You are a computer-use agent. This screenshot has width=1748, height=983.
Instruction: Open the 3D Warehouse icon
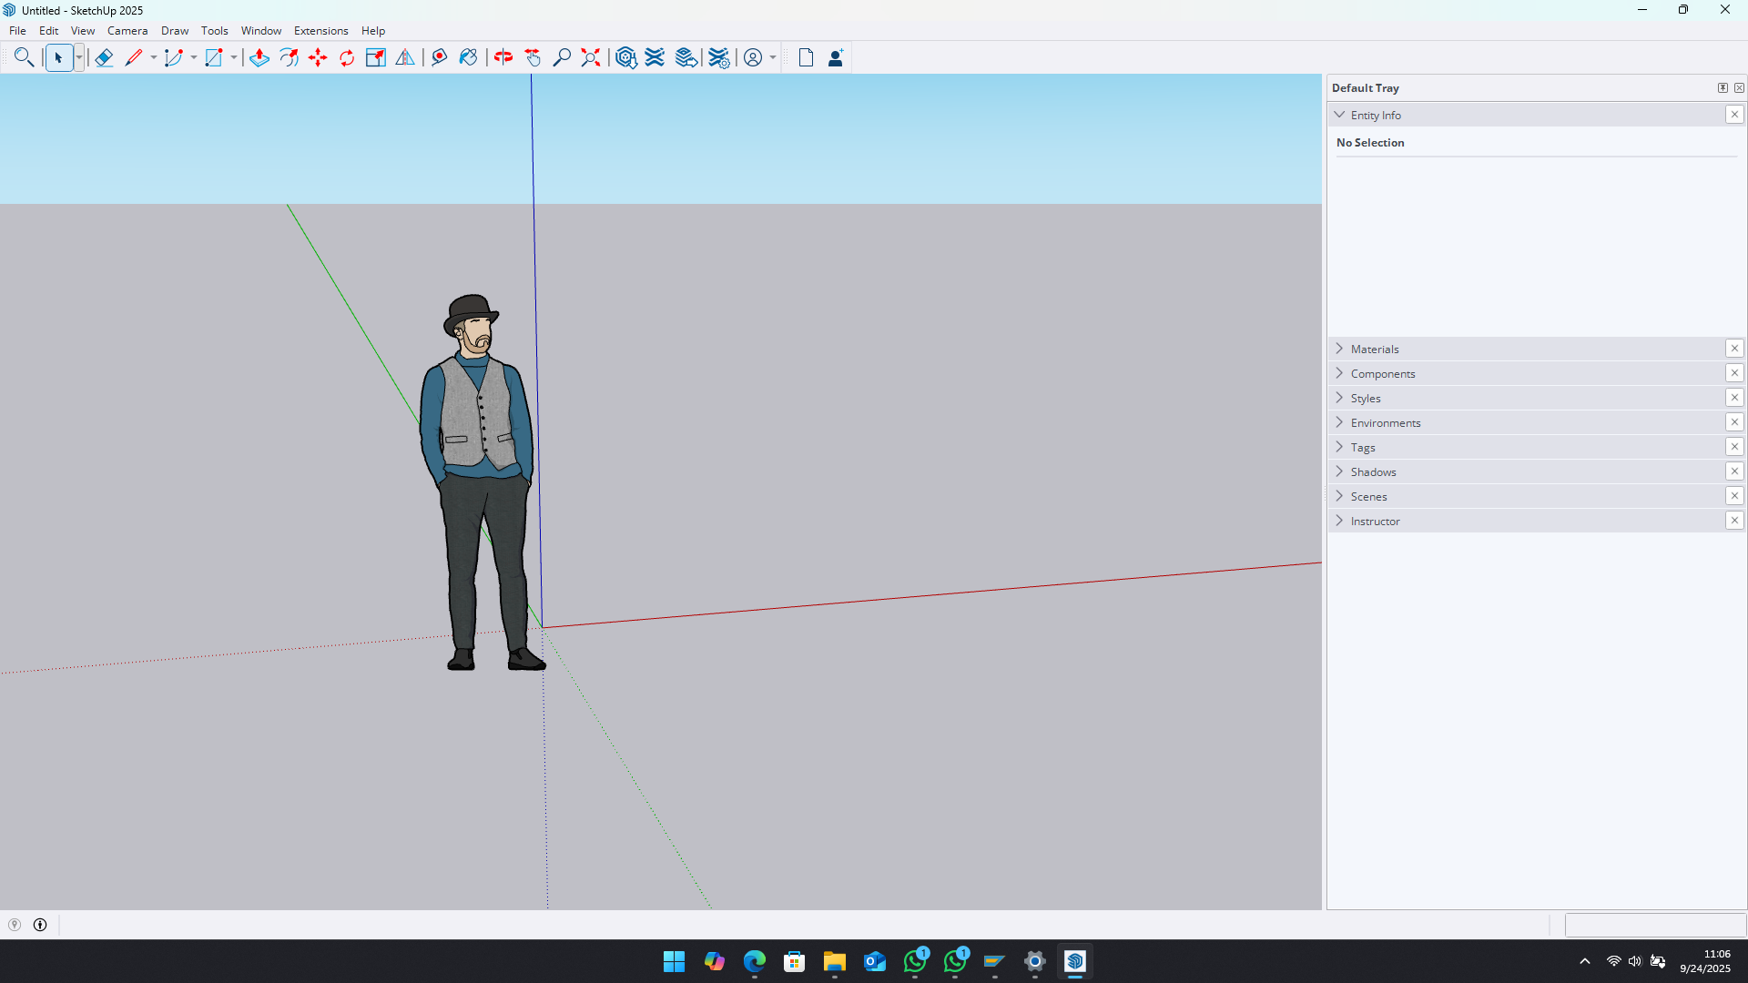coord(625,58)
